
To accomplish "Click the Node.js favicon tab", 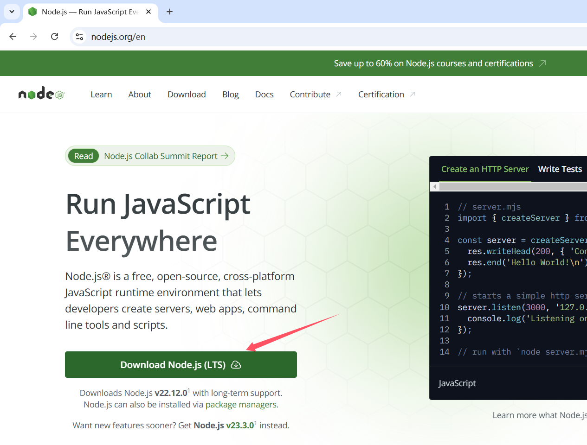I will coord(32,12).
